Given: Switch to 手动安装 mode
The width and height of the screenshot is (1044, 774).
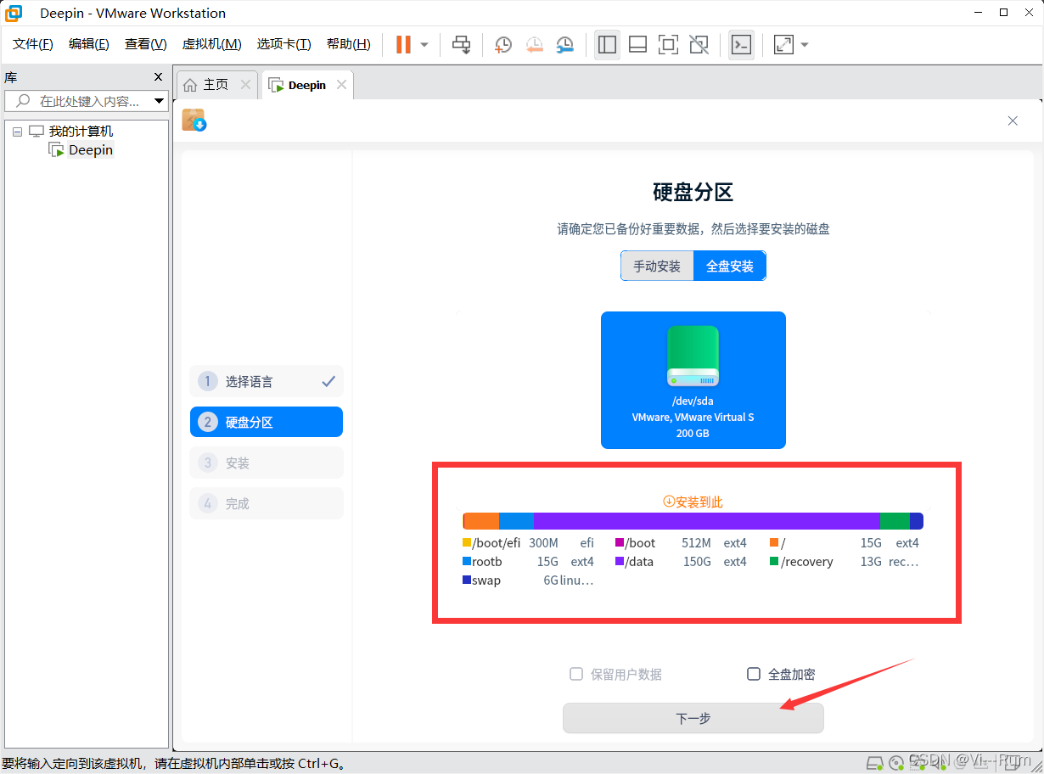Looking at the screenshot, I should click(657, 266).
